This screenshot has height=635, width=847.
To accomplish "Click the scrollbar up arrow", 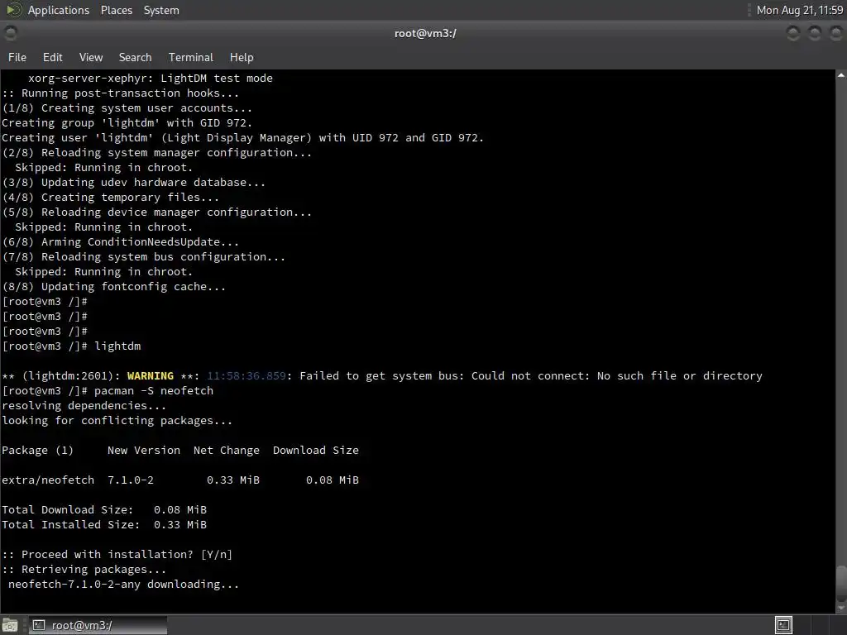I will click(x=841, y=75).
